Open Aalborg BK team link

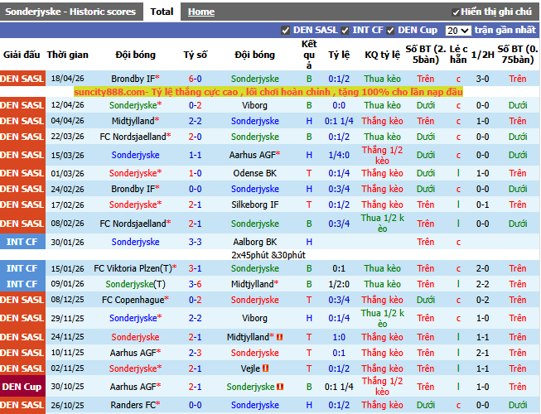(254, 242)
